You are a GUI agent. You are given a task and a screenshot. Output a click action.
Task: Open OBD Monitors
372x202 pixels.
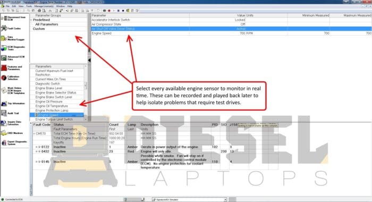point(14,133)
